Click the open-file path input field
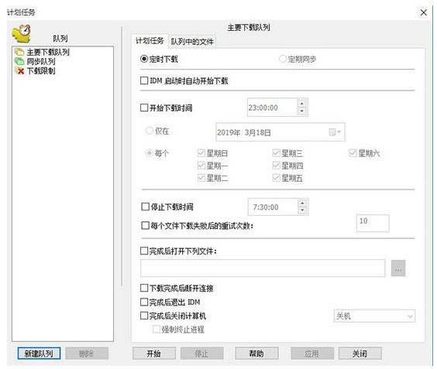The height and width of the screenshot is (369, 437). coord(263,268)
